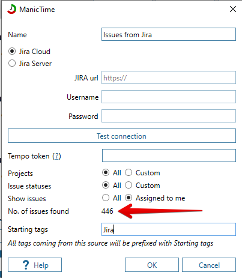Click the Tempo token input field
242x278 pixels.
point(169,156)
